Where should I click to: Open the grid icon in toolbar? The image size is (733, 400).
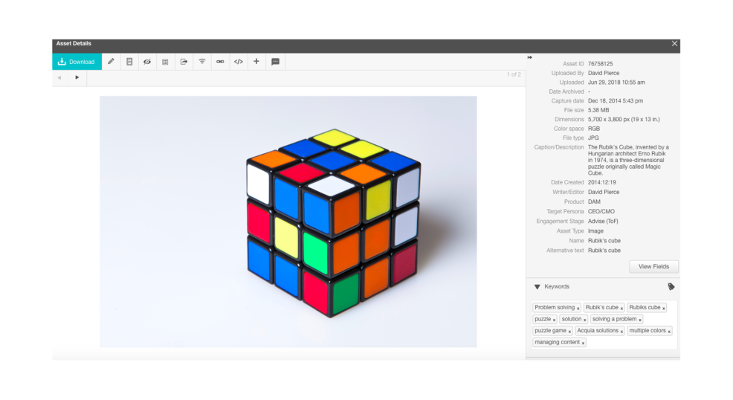(165, 62)
